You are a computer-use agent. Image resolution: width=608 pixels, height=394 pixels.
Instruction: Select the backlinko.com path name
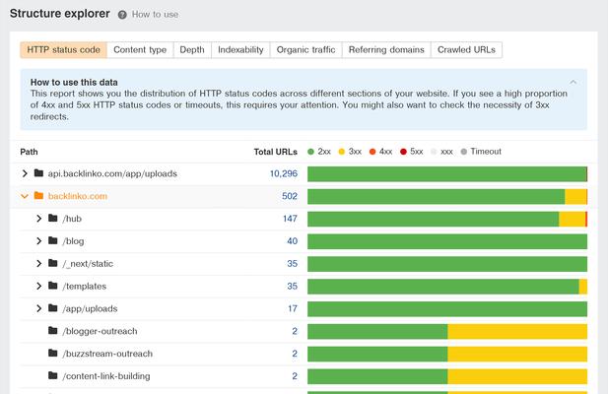(x=78, y=196)
